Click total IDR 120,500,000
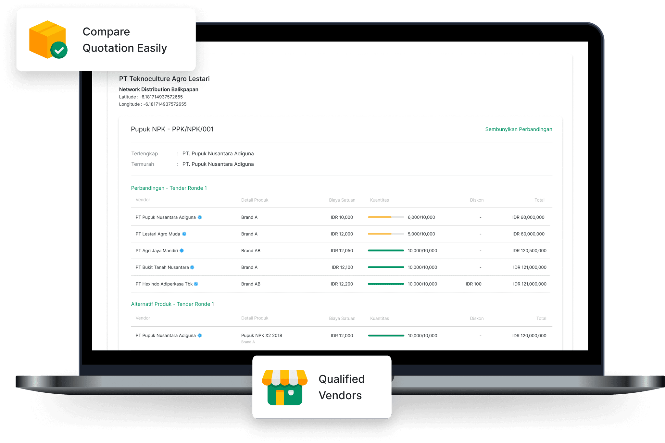Viewport: 665px width, 443px height. [529, 251]
